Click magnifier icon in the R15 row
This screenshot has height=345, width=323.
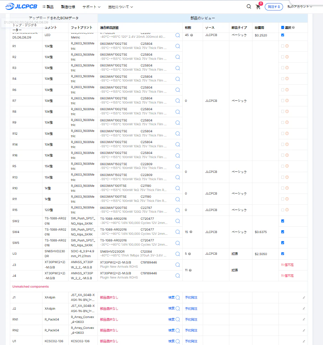click(x=178, y=210)
